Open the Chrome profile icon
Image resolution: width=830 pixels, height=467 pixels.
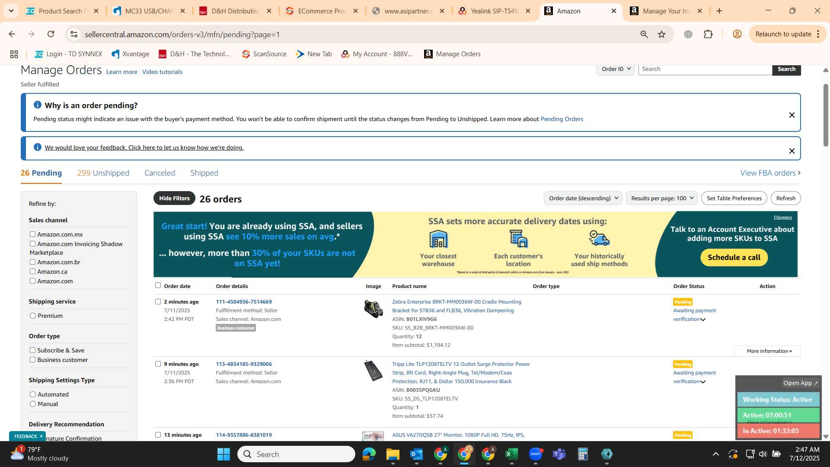click(x=737, y=34)
